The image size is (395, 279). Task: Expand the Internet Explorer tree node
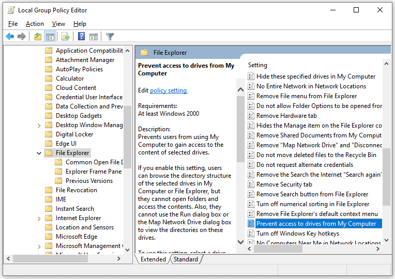coord(39,219)
